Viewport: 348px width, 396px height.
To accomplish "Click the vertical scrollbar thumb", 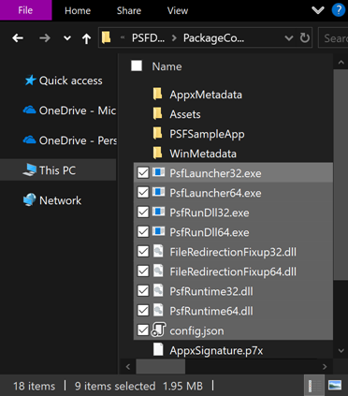I will point(341,175).
